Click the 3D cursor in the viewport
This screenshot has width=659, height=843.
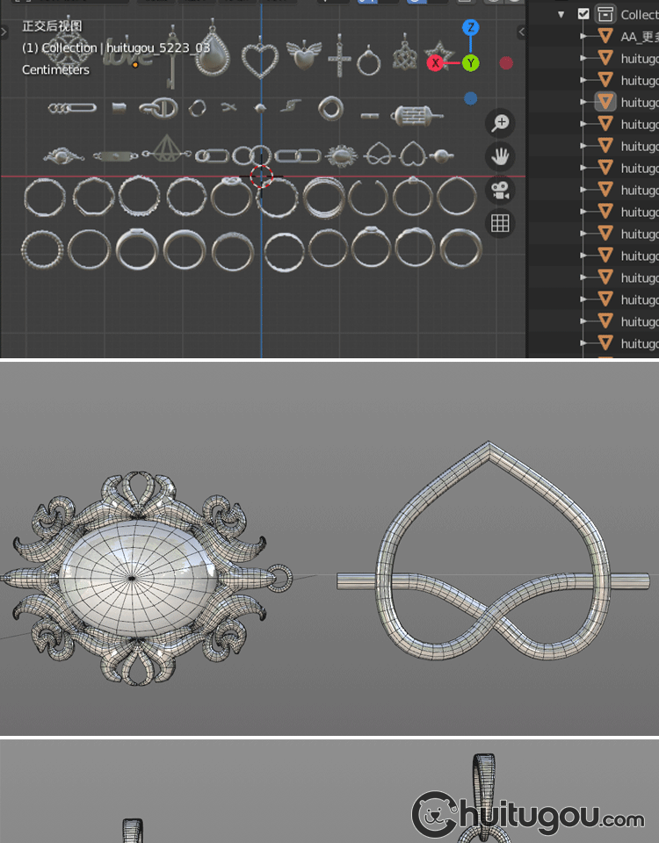pyautogui.click(x=261, y=176)
